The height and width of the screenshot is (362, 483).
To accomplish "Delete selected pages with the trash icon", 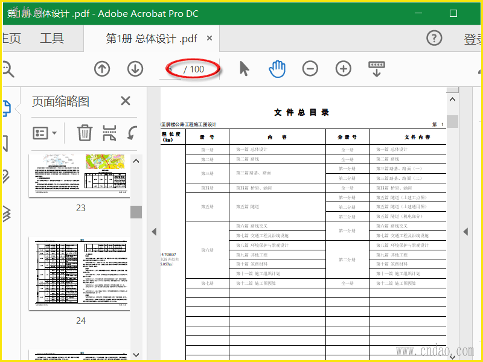I will 85,133.
